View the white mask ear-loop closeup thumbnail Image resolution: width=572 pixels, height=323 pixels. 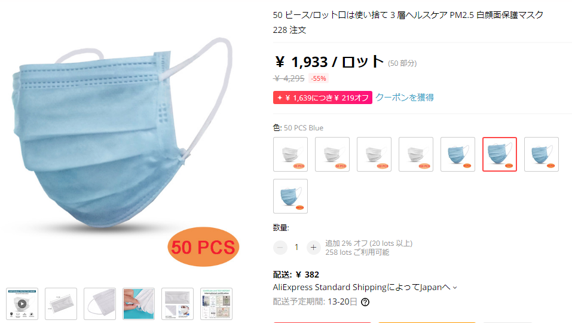[x=100, y=304]
